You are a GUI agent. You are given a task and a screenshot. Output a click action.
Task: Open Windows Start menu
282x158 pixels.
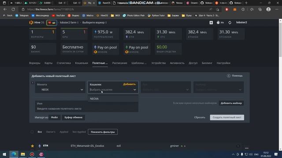(4, 154)
